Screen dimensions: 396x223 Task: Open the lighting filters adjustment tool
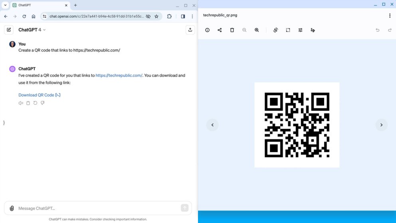coord(300,30)
